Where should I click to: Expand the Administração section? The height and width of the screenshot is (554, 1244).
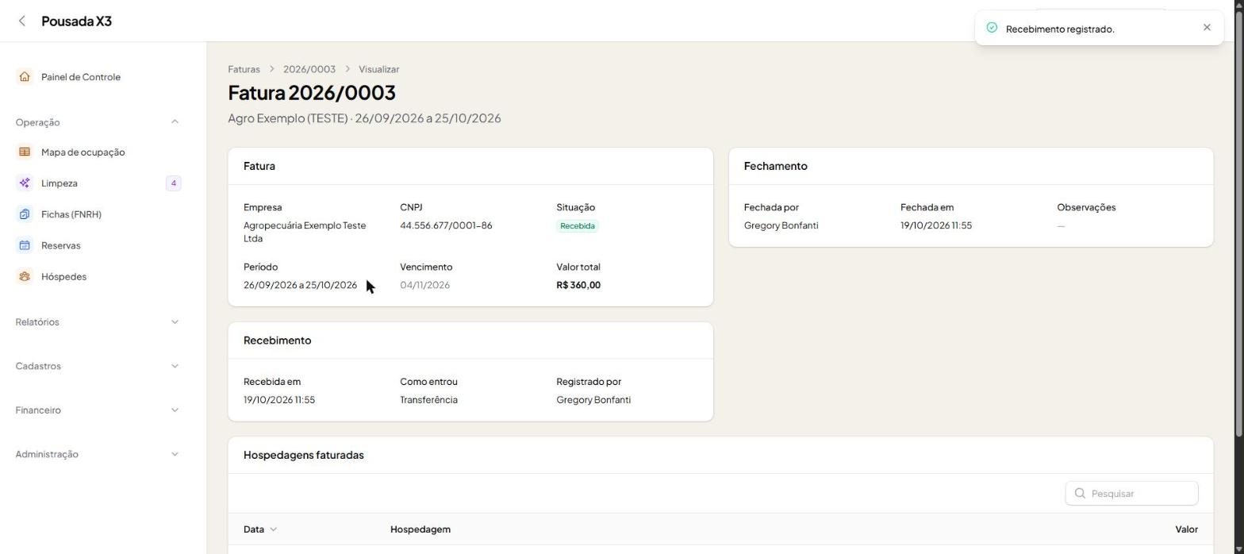pos(175,454)
